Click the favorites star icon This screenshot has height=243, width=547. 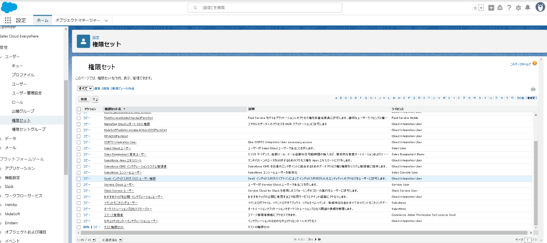475,8
